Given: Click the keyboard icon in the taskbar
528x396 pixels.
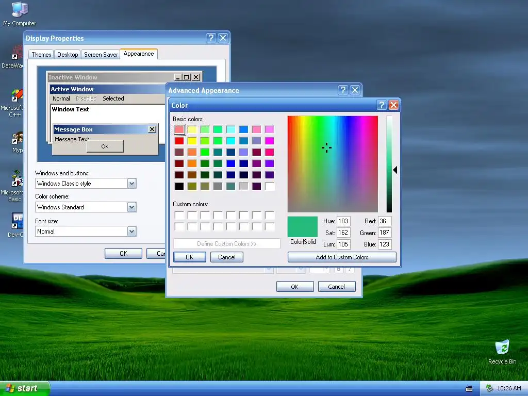Looking at the screenshot, I should coord(469,389).
